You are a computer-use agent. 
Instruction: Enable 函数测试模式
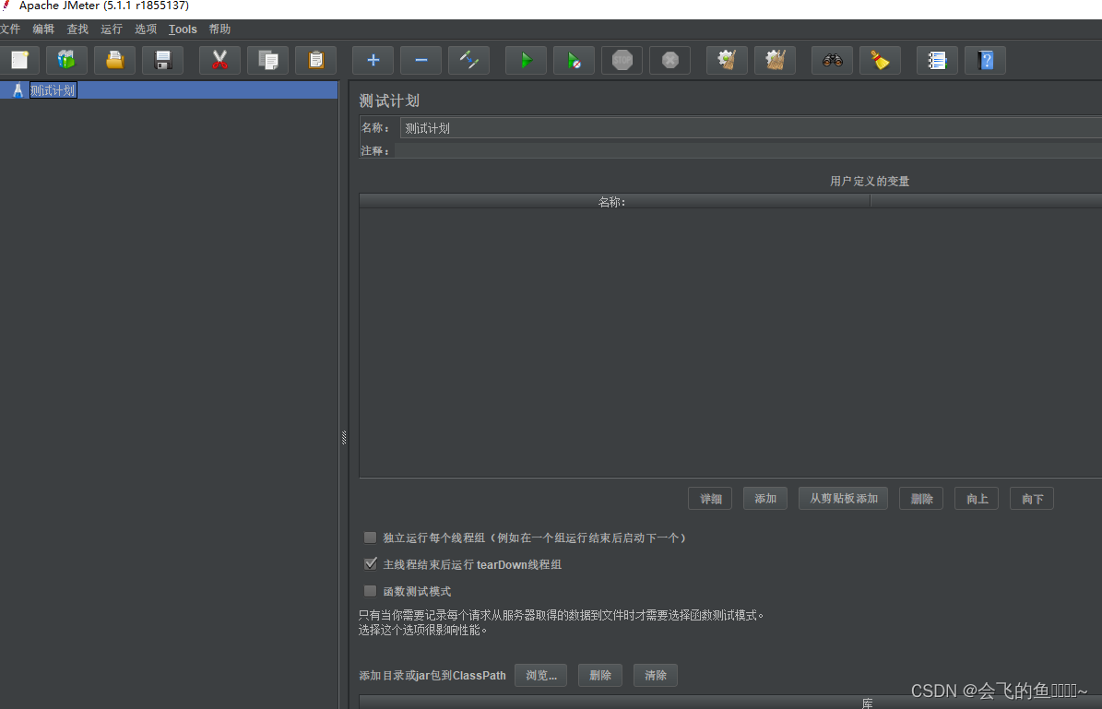pos(370,590)
